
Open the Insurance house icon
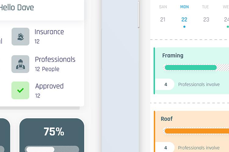(20, 36)
